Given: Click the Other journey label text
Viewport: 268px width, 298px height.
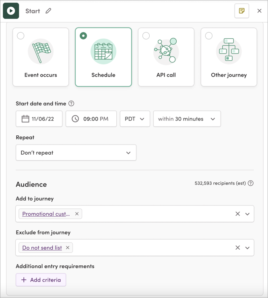Looking at the screenshot, I should tap(229, 75).
